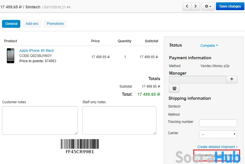Open the Add-ons tab
Image resolution: width=245 pixels, height=164 pixels.
click(x=32, y=24)
